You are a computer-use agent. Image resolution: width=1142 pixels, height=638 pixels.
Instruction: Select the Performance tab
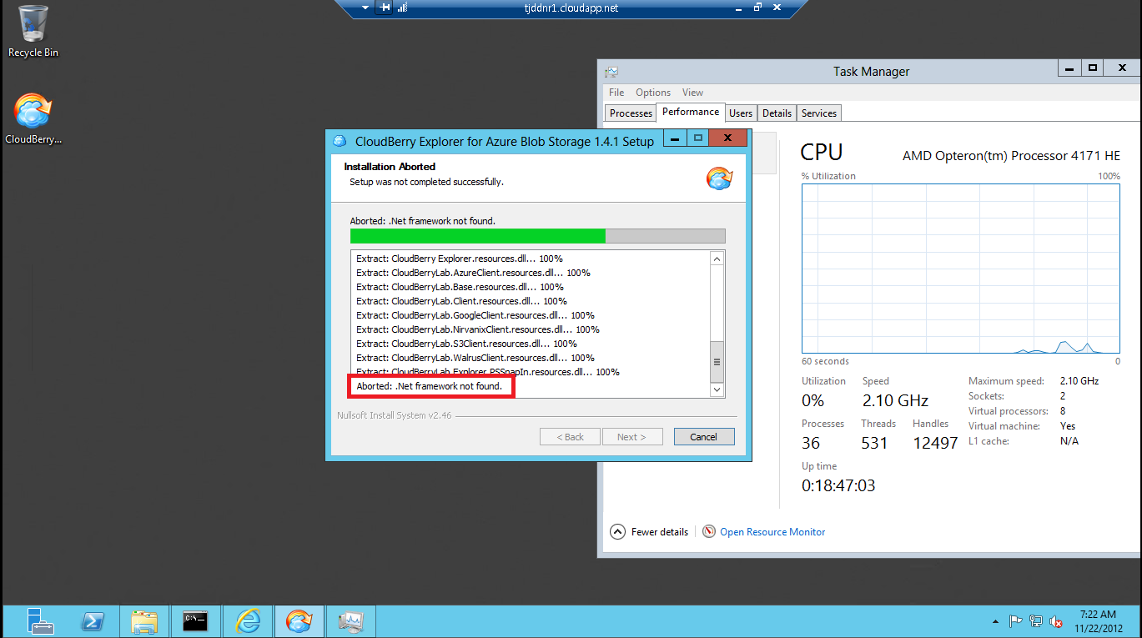click(x=691, y=112)
